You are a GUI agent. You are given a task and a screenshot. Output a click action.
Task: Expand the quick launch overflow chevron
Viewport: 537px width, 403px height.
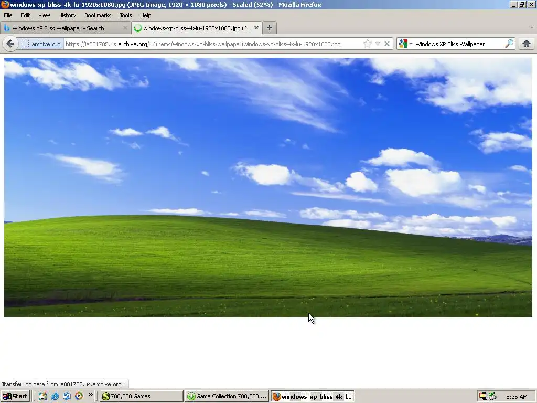coord(90,395)
